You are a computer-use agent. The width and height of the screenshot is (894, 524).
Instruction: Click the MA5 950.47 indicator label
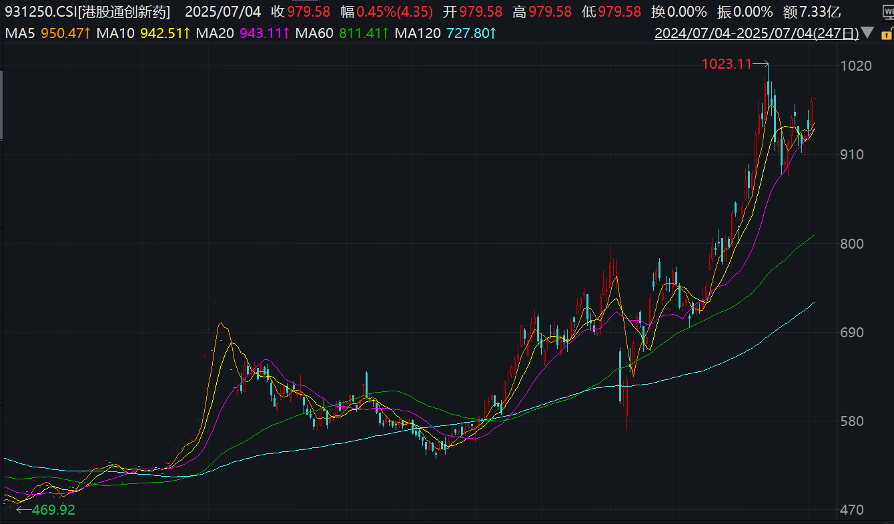[x=47, y=33]
